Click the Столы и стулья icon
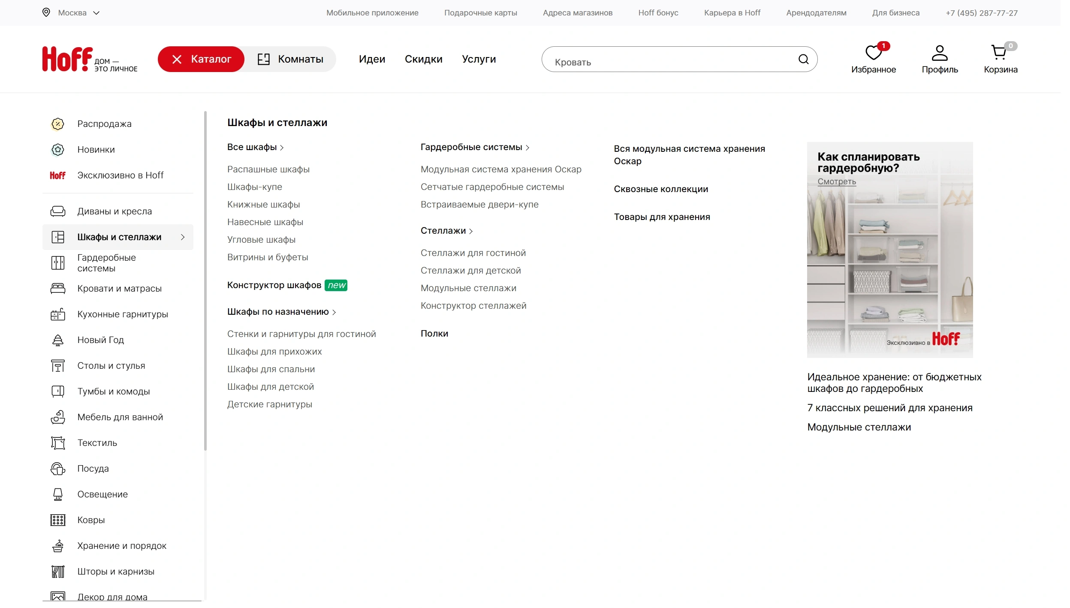The width and height of the screenshot is (1070, 608). (x=58, y=366)
